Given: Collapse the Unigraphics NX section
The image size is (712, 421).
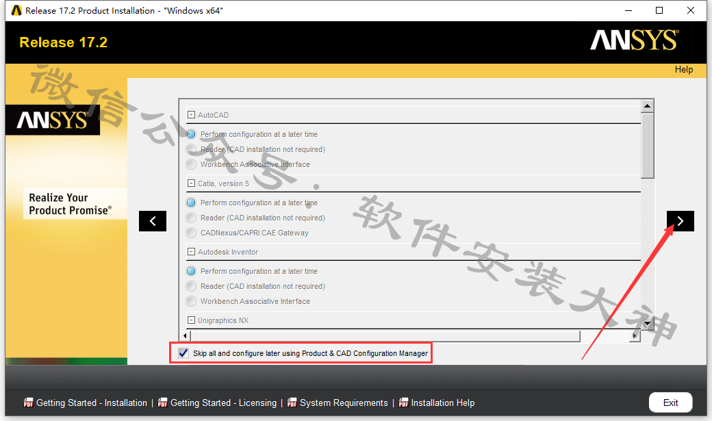Looking at the screenshot, I should tap(192, 320).
